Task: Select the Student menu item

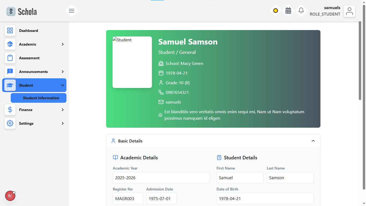Action: coord(25,85)
